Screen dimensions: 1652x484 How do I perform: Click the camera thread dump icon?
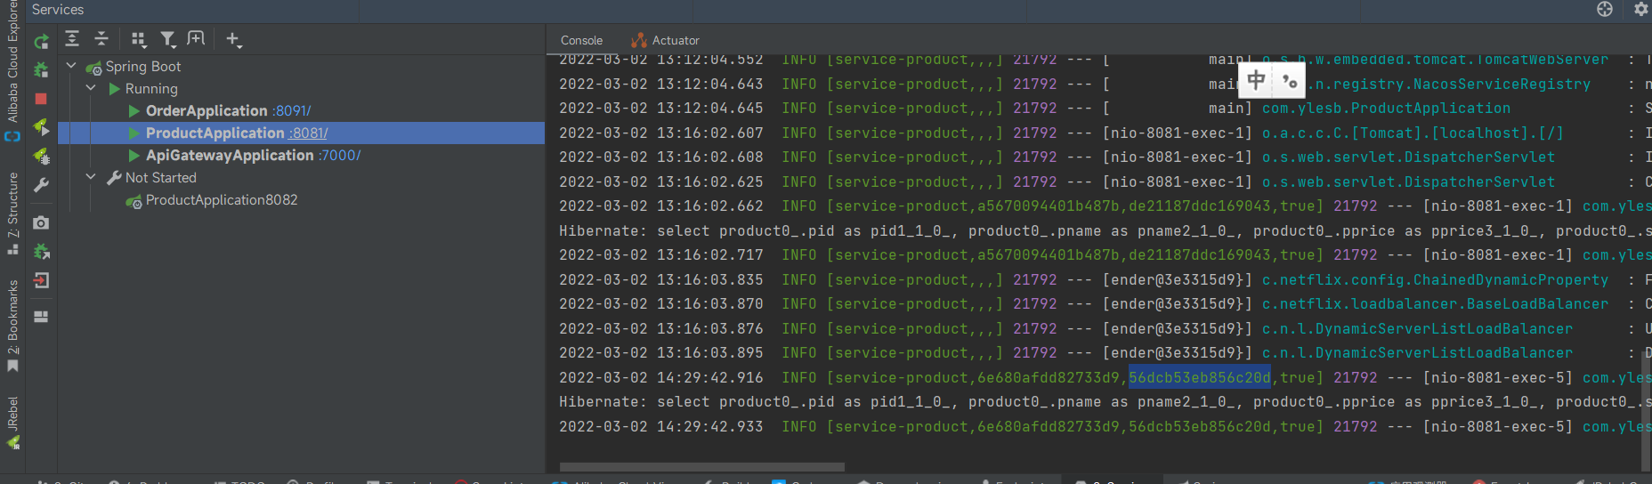click(x=41, y=222)
